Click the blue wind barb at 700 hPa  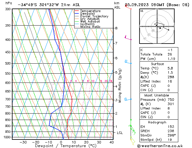(128, 99)
